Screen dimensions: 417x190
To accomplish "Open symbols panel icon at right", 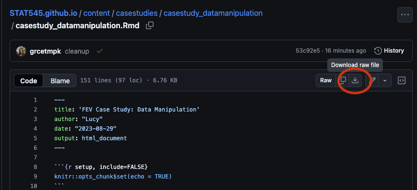I will click(401, 80).
